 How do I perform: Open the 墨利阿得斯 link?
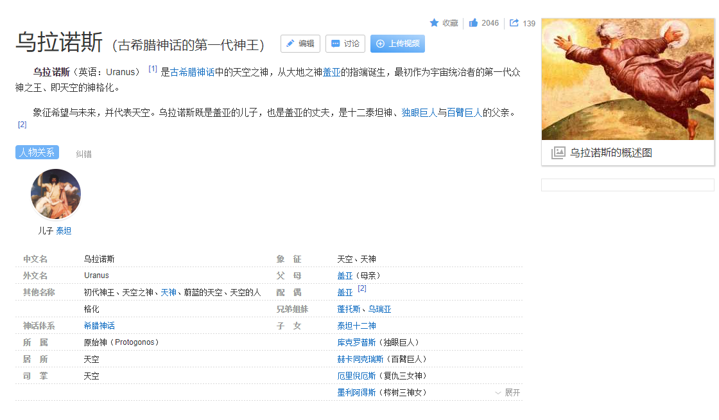[356, 392]
